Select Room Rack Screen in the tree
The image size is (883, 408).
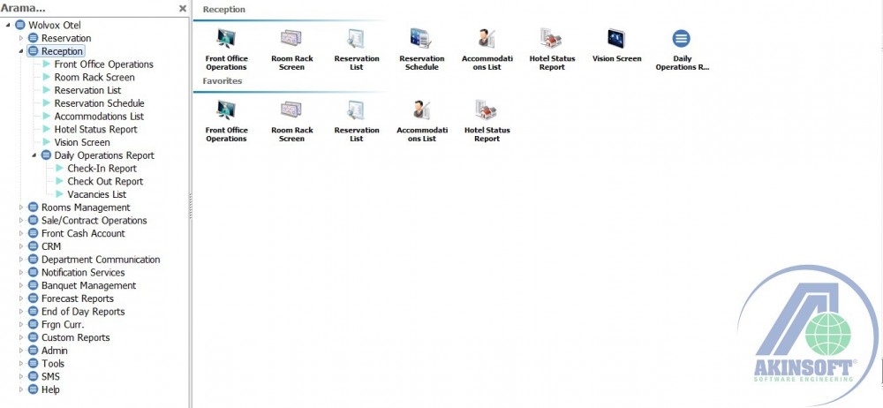pos(94,77)
